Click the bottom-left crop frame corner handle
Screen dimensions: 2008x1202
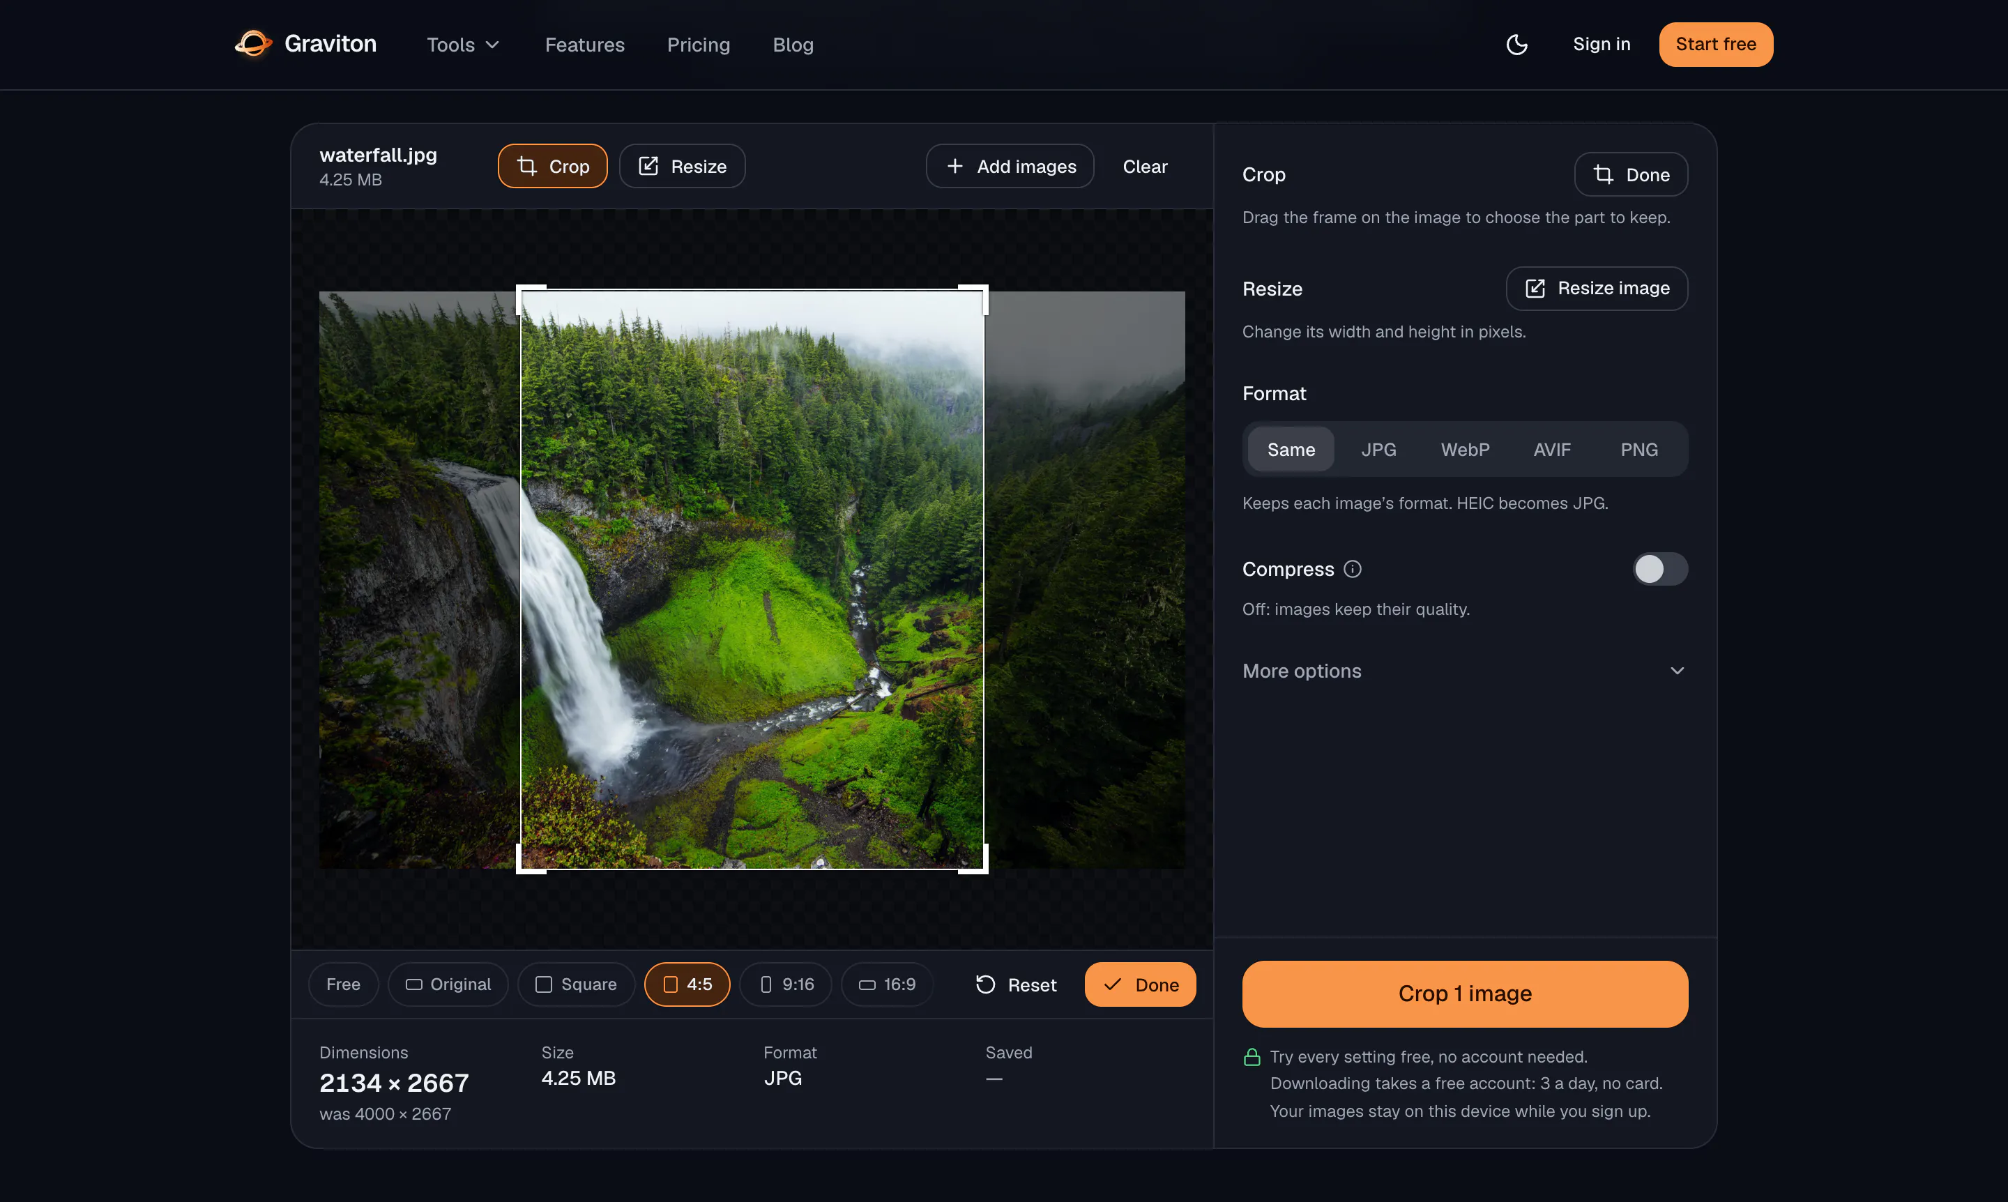click(531, 860)
